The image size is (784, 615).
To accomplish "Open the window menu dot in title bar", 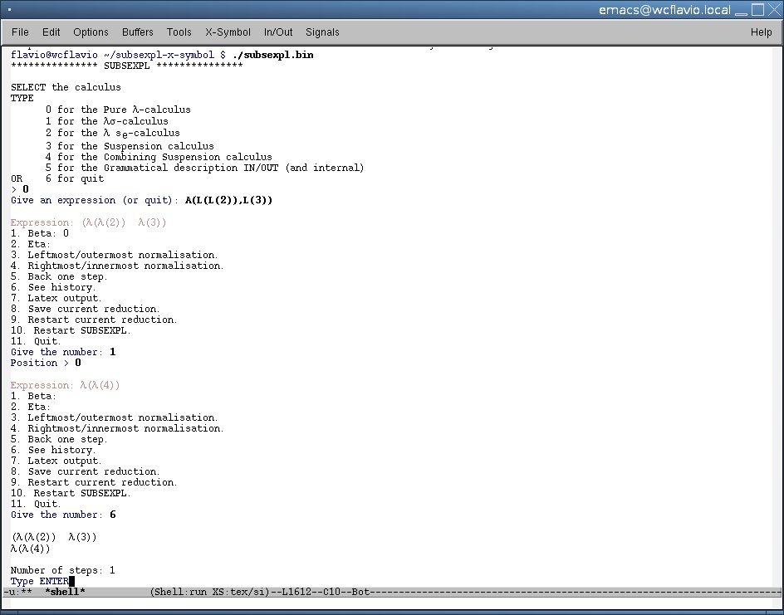I will tap(9, 10).
